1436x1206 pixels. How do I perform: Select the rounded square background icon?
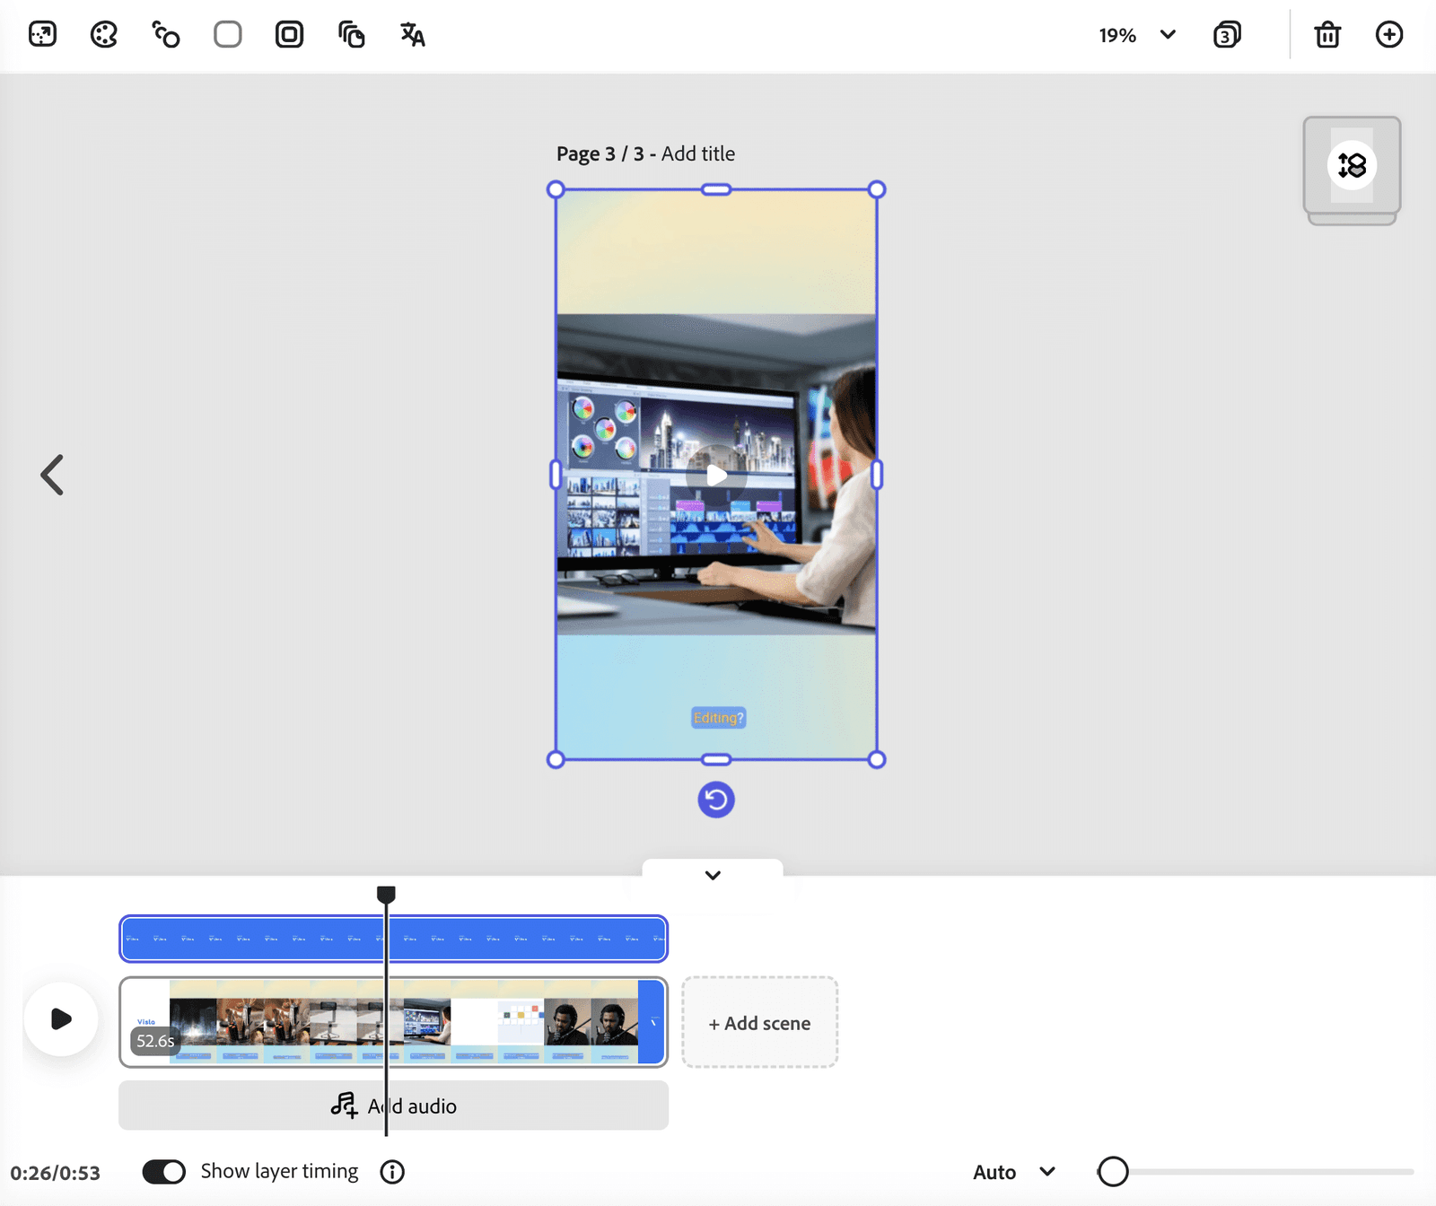coord(228,35)
